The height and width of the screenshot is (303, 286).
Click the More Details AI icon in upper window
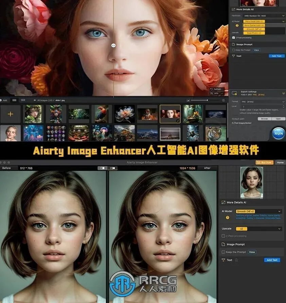pos(233,9)
